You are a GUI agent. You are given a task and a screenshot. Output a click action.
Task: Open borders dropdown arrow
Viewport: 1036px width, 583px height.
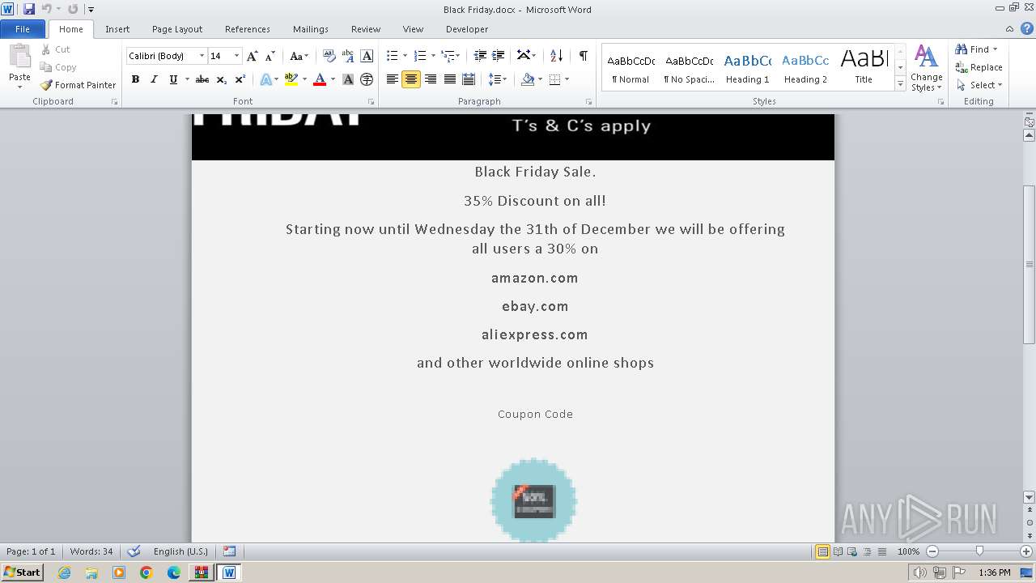[567, 79]
